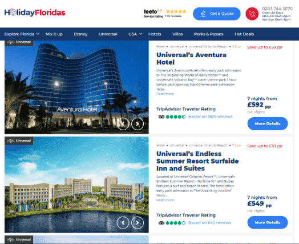This screenshot has width=299, height=244.
Task: Open the feefo service rating badge
Action: coord(165,14)
